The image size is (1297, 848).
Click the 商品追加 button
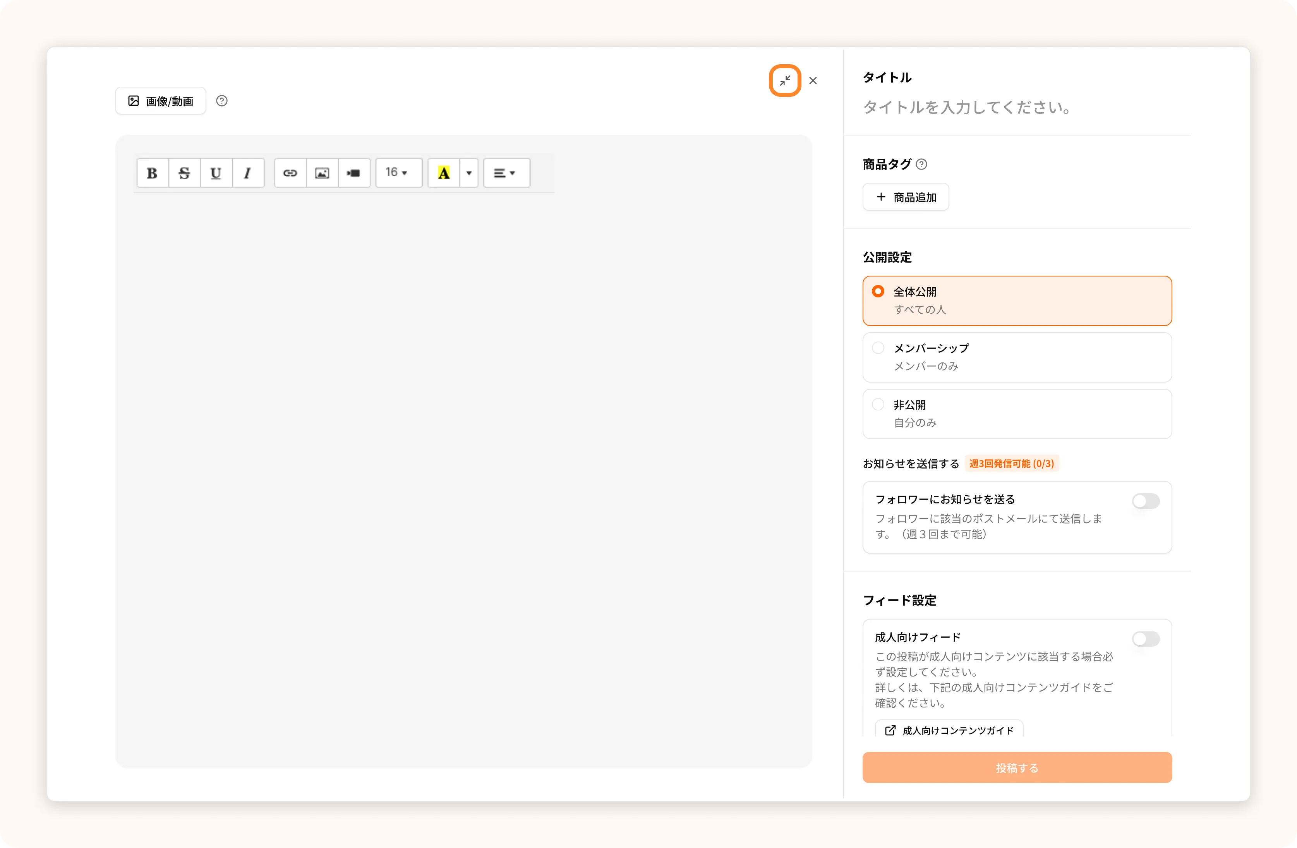(x=905, y=197)
